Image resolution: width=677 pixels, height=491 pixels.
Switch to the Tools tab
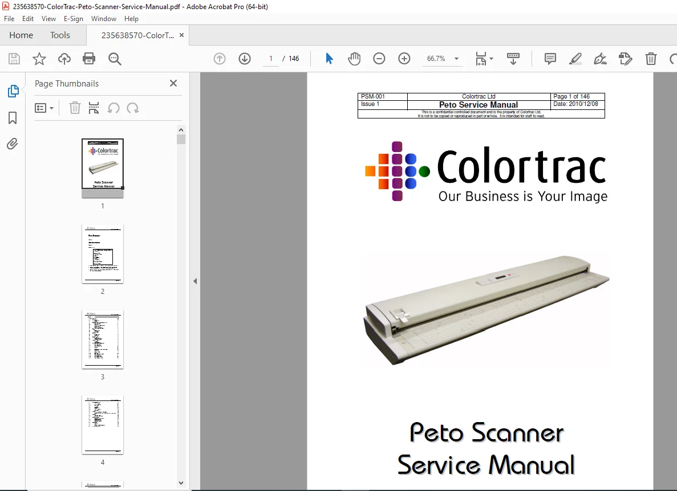point(60,35)
